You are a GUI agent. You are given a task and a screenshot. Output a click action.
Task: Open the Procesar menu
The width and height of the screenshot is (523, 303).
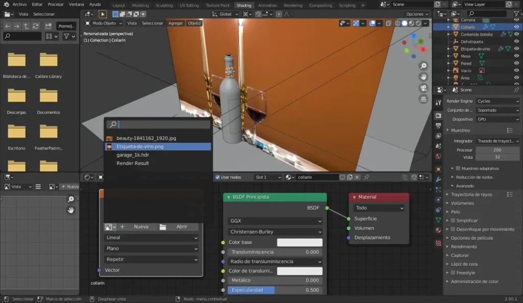tap(55, 4)
